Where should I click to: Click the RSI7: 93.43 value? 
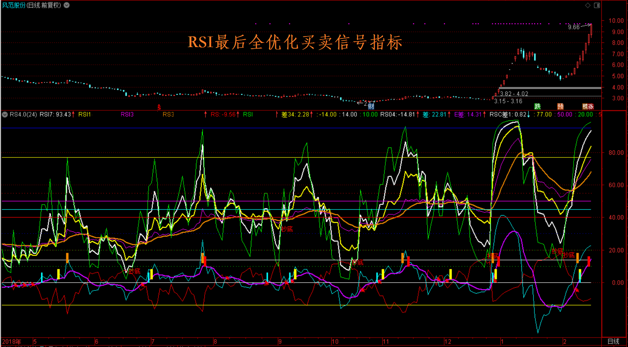pyautogui.click(x=55, y=115)
